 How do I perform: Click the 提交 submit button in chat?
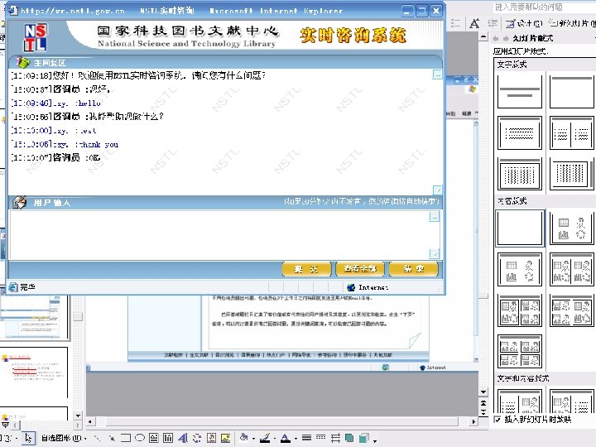coord(306,269)
